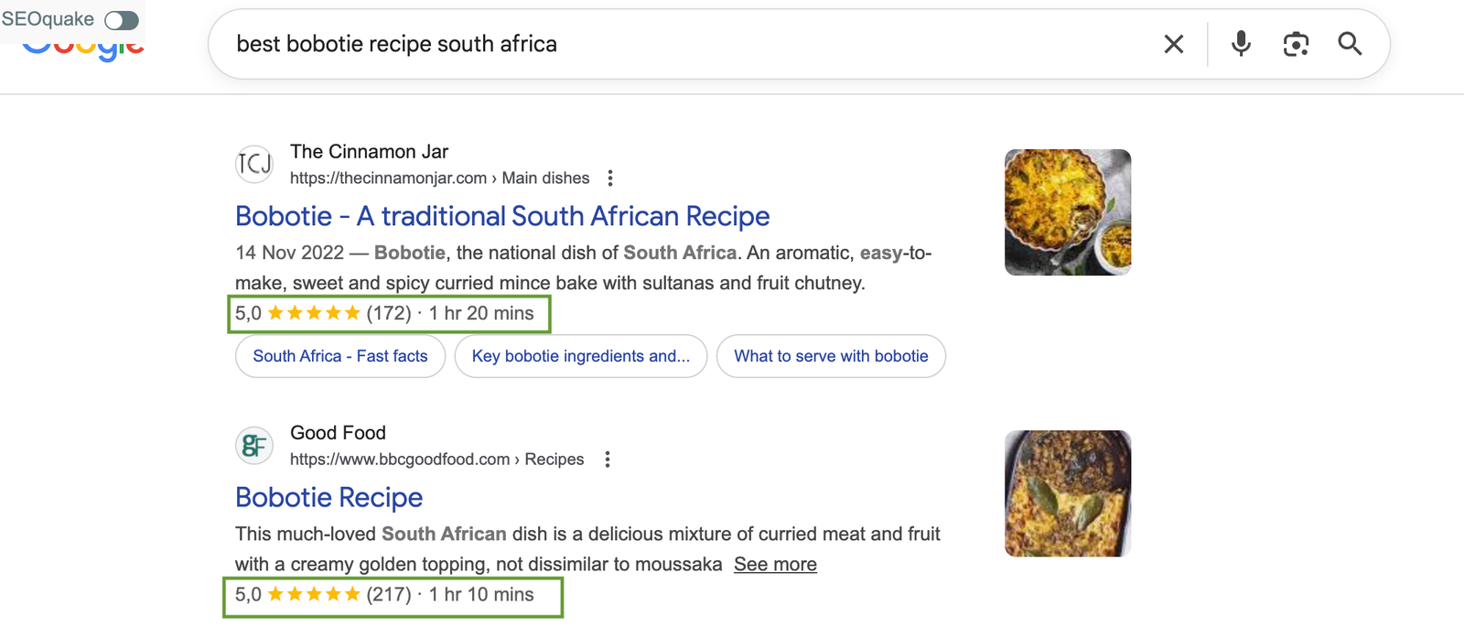Open the Good Food bobotie thumbnail

[x=1068, y=493]
